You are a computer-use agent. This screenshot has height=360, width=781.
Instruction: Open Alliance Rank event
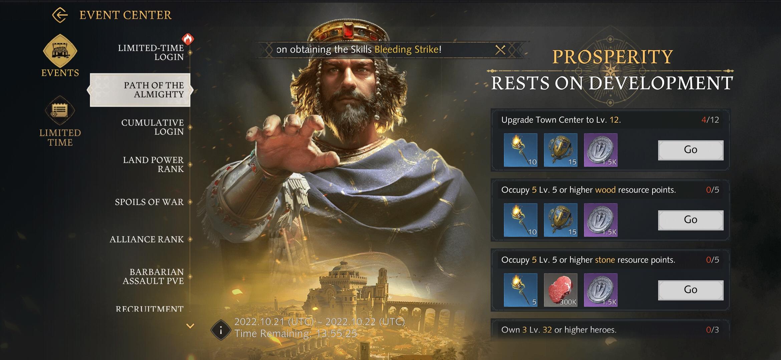[147, 239]
